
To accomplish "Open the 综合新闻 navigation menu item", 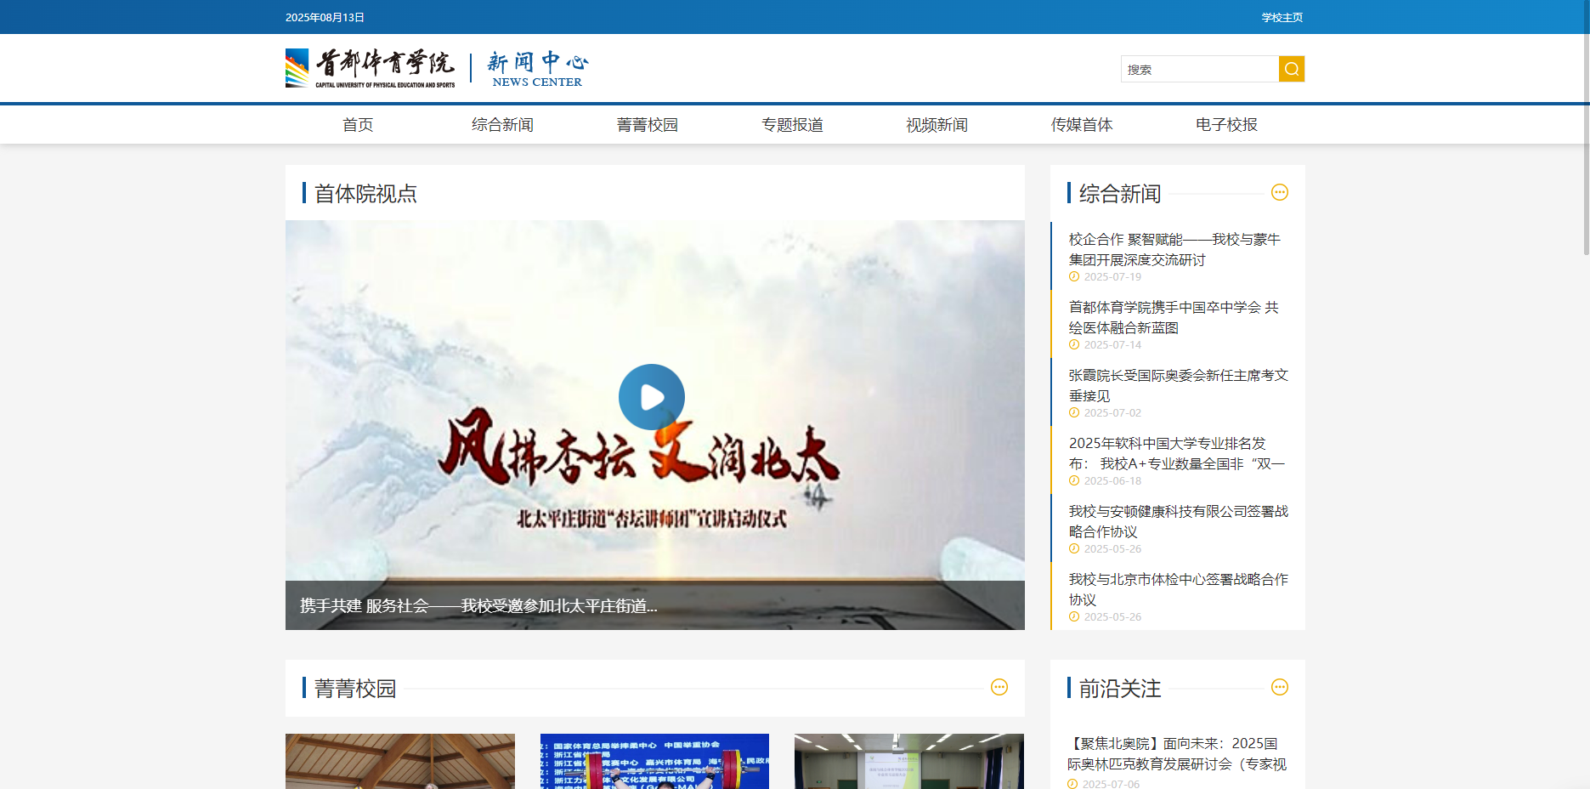I will pos(502,125).
